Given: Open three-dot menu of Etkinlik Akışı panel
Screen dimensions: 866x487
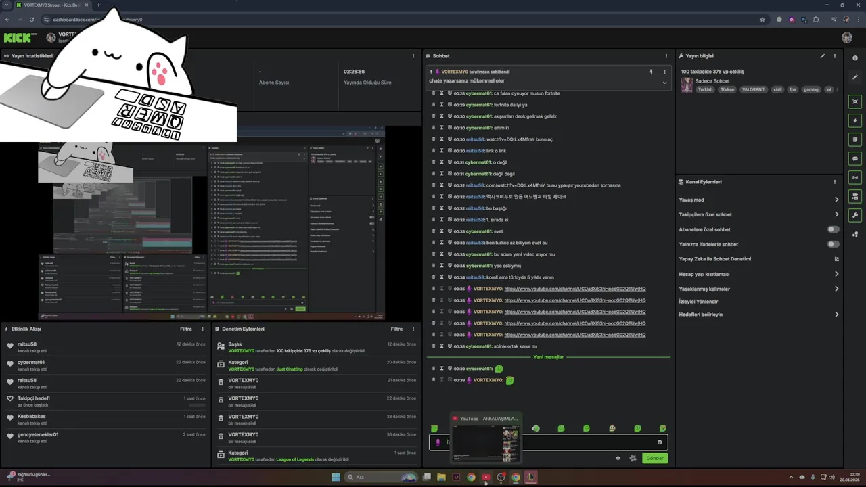Looking at the screenshot, I should (x=202, y=329).
